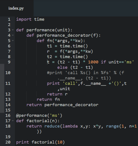Click the 'ms' string on line 9
138x146 pixels.
(129, 62)
